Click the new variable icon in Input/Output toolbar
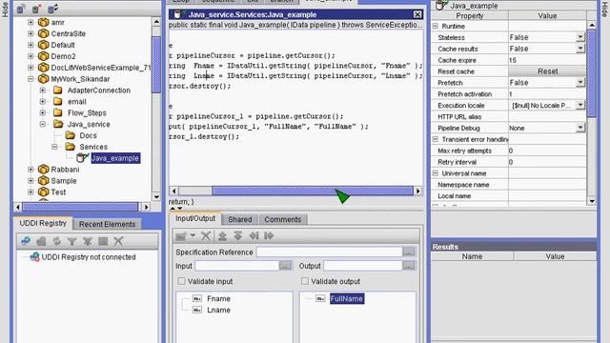610x343 pixels. pos(181,236)
